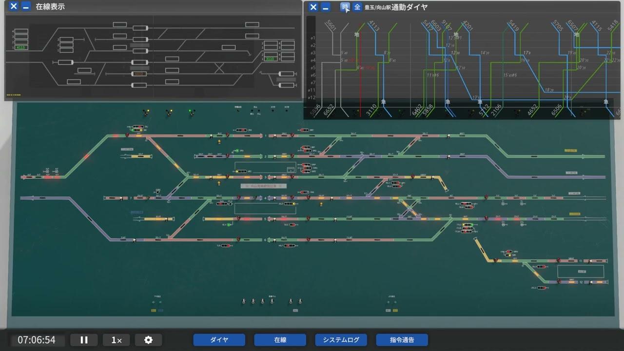Click the 18'20 time label in diagram
624x351 pixels.
pyautogui.click(x=549, y=90)
